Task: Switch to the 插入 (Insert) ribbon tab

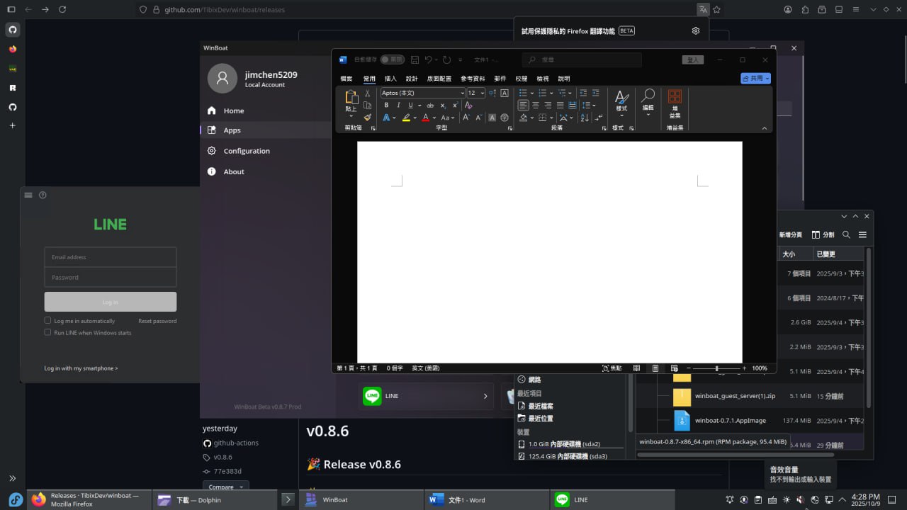Action: pyautogui.click(x=390, y=79)
